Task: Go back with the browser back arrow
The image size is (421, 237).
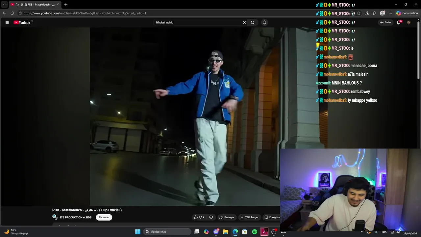Action: 4,13
